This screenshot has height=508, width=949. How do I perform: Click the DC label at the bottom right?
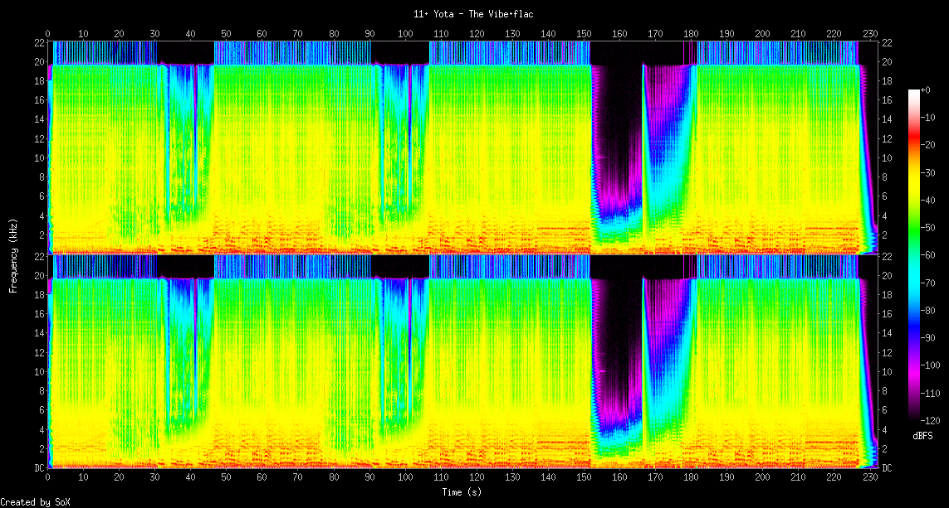tap(887, 468)
